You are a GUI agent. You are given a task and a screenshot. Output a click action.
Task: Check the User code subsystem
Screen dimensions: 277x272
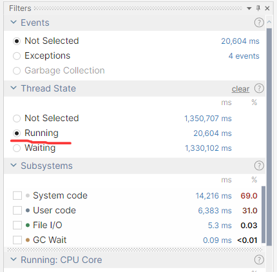[17, 211]
